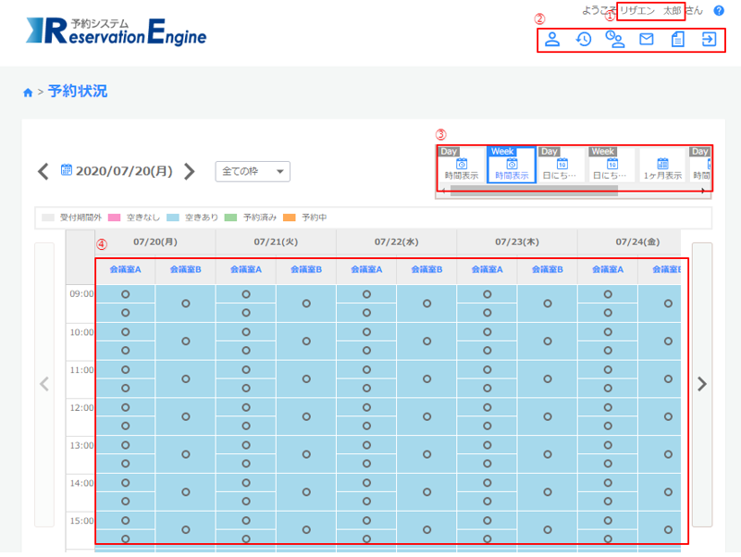Open the user profile icon
The width and height of the screenshot is (741, 557).
(552, 39)
